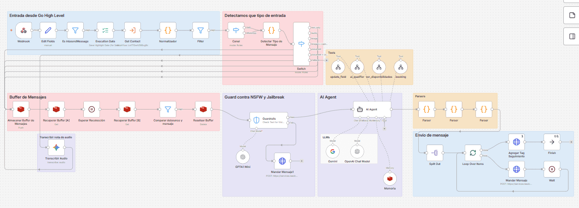This screenshot has width=579, height=208.
Task: Open the Execution Data node
Action: [x=105, y=30]
